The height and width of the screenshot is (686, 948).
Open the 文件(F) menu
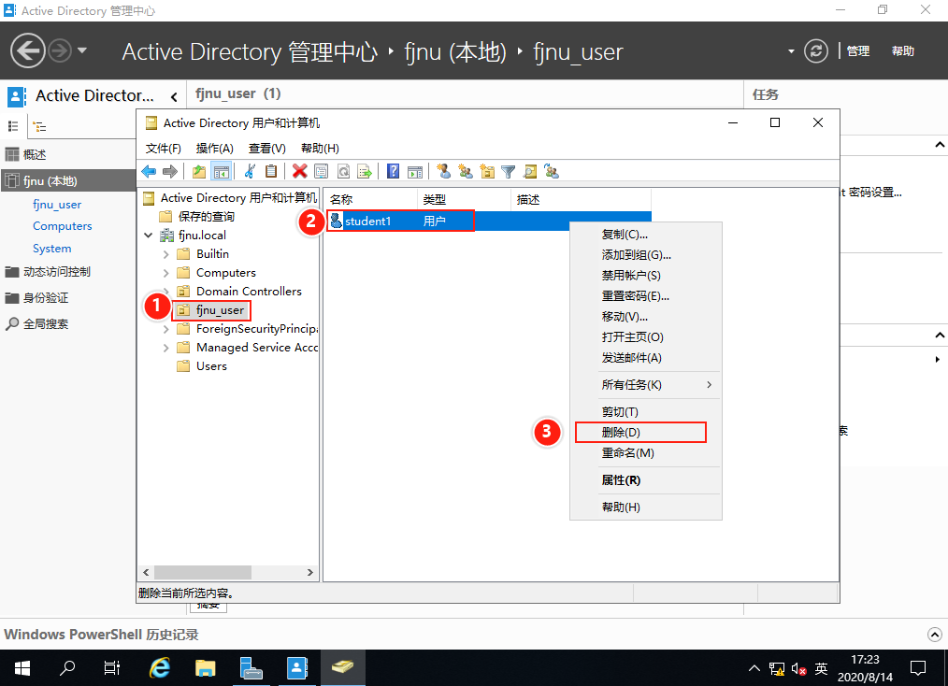pos(164,148)
